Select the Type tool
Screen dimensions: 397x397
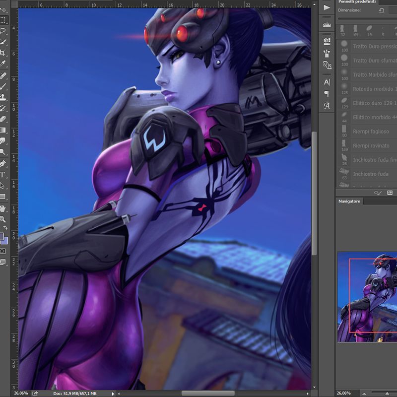[x=2, y=175]
